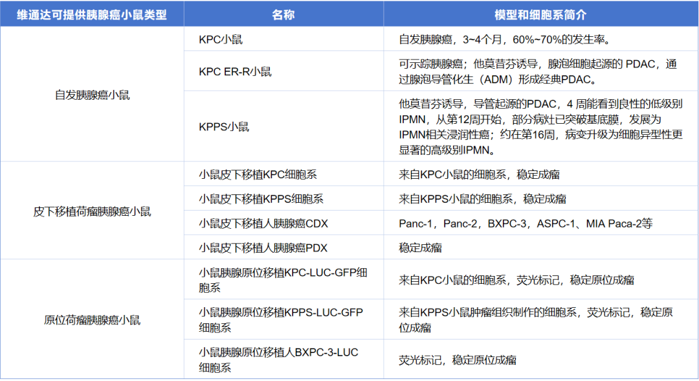Screen dimensions: 699x381
Task: Select the KPC ER-R小鼠 name cell
Action: click(x=235, y=71)
